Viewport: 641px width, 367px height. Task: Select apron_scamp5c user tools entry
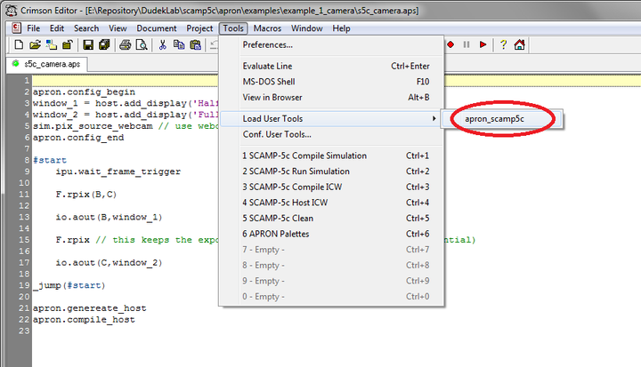(502, 119)
